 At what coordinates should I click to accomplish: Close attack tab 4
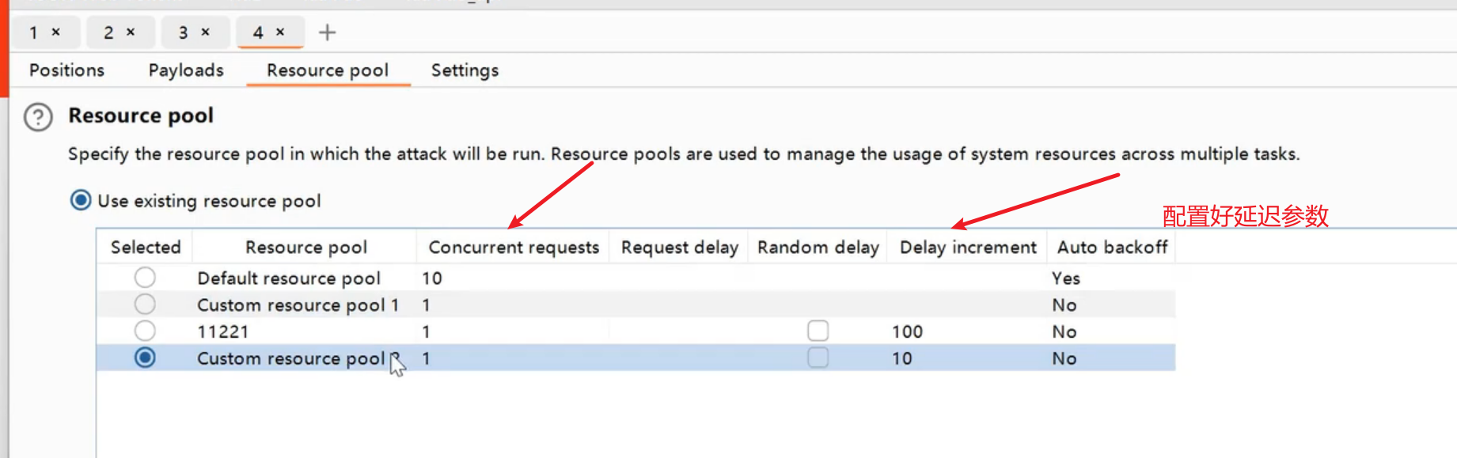pyautogui.click(x=280, y=32)
